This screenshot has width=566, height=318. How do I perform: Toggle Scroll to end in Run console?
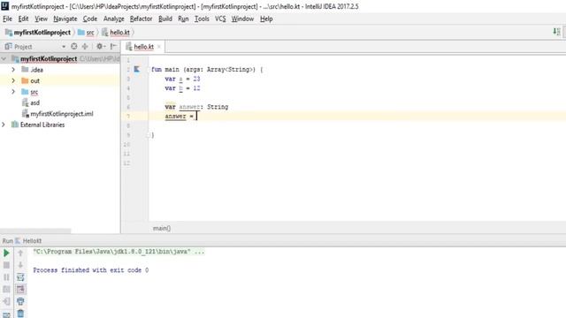(x=20, y=289)
